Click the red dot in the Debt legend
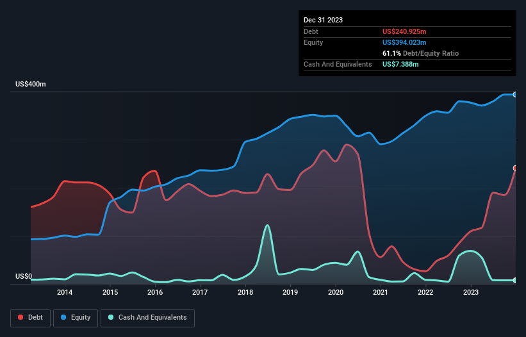This screenshot has width=526, height=337. coord(21,317)
